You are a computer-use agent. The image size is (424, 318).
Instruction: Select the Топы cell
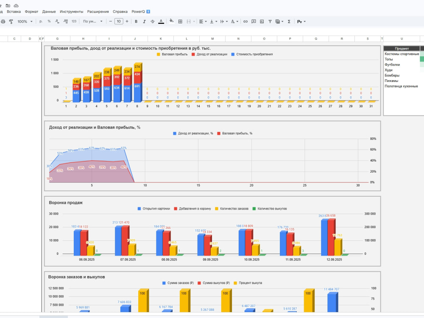pyautogui.click(x=402, y=59)
